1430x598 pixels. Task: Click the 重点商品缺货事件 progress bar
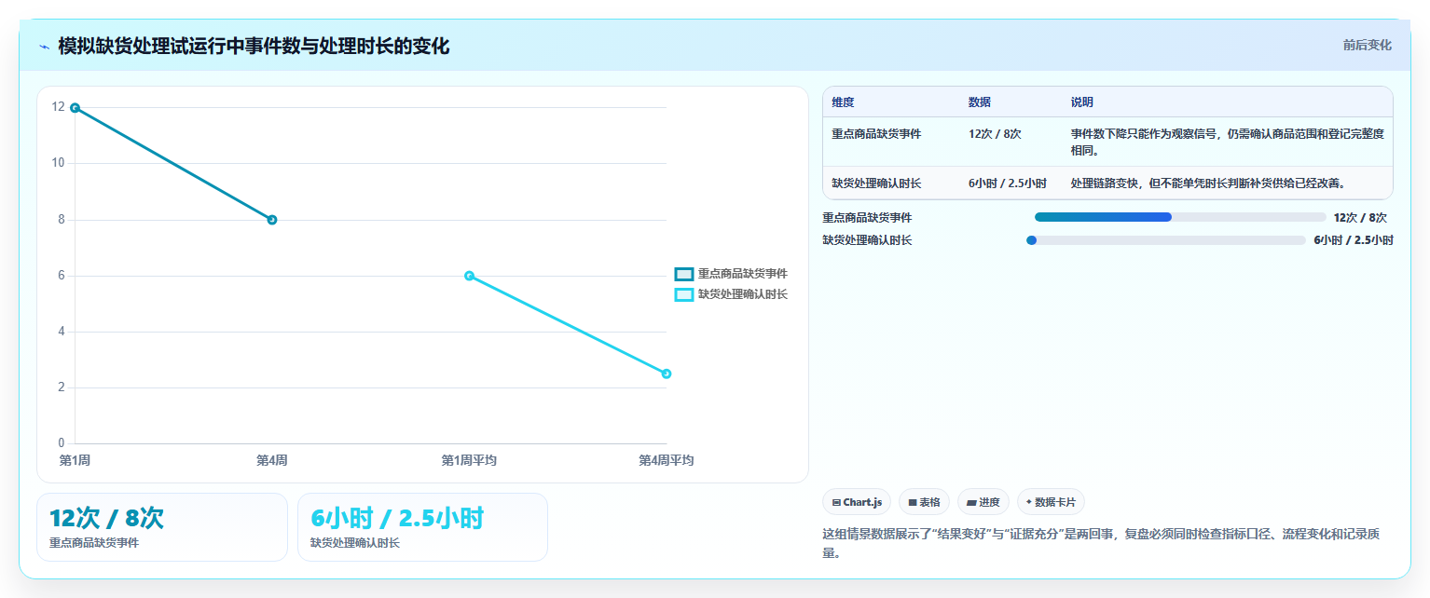1180,217
